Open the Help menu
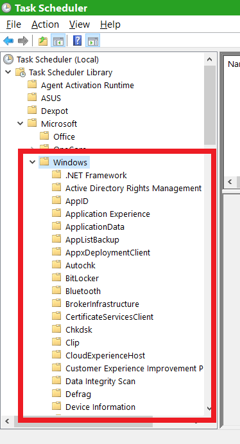 pyautogui.click(x=110, y=24)
